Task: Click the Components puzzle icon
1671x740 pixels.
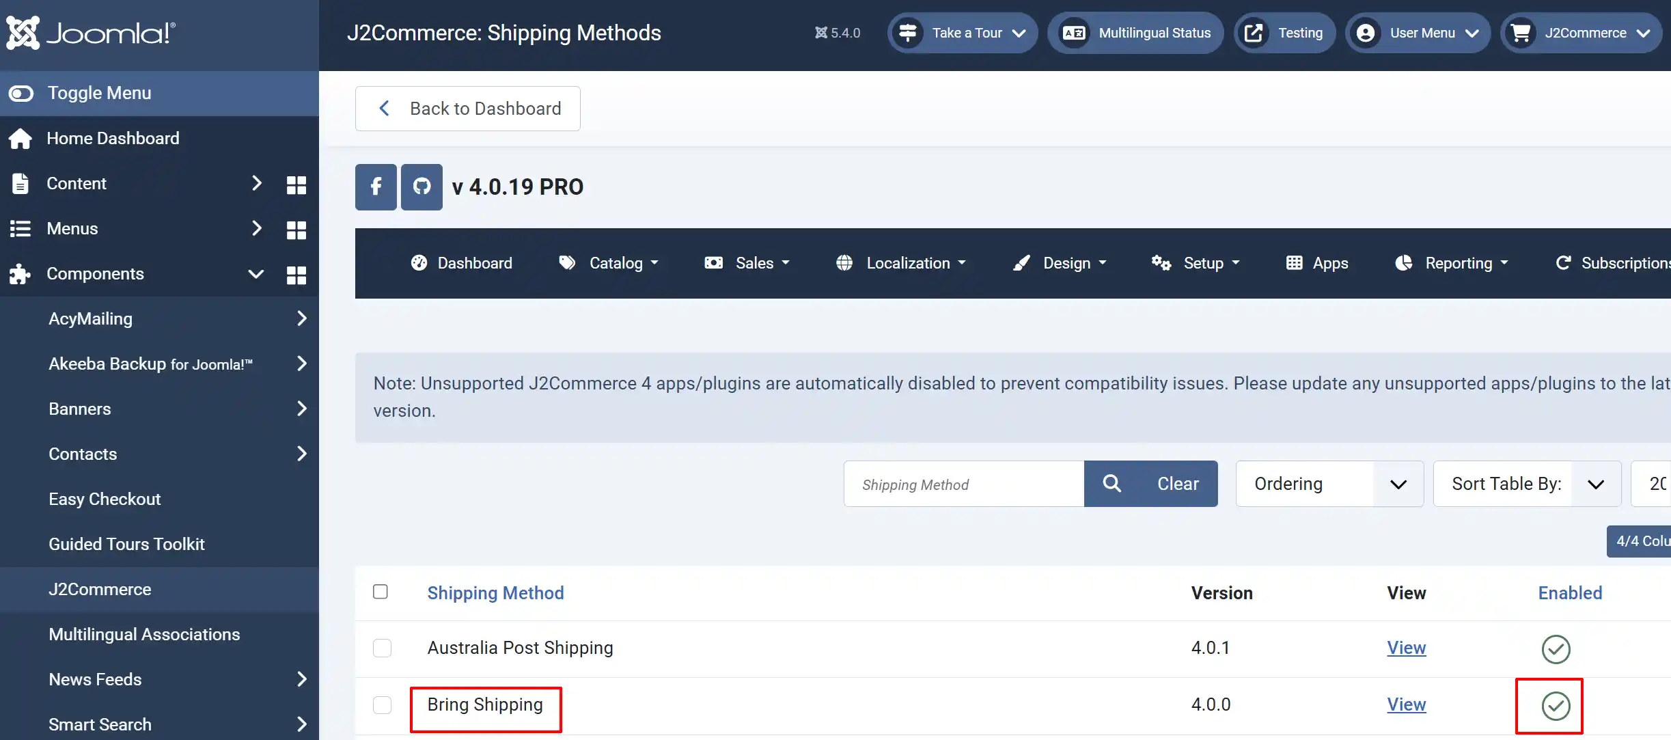Action: (x=20, y=273)
